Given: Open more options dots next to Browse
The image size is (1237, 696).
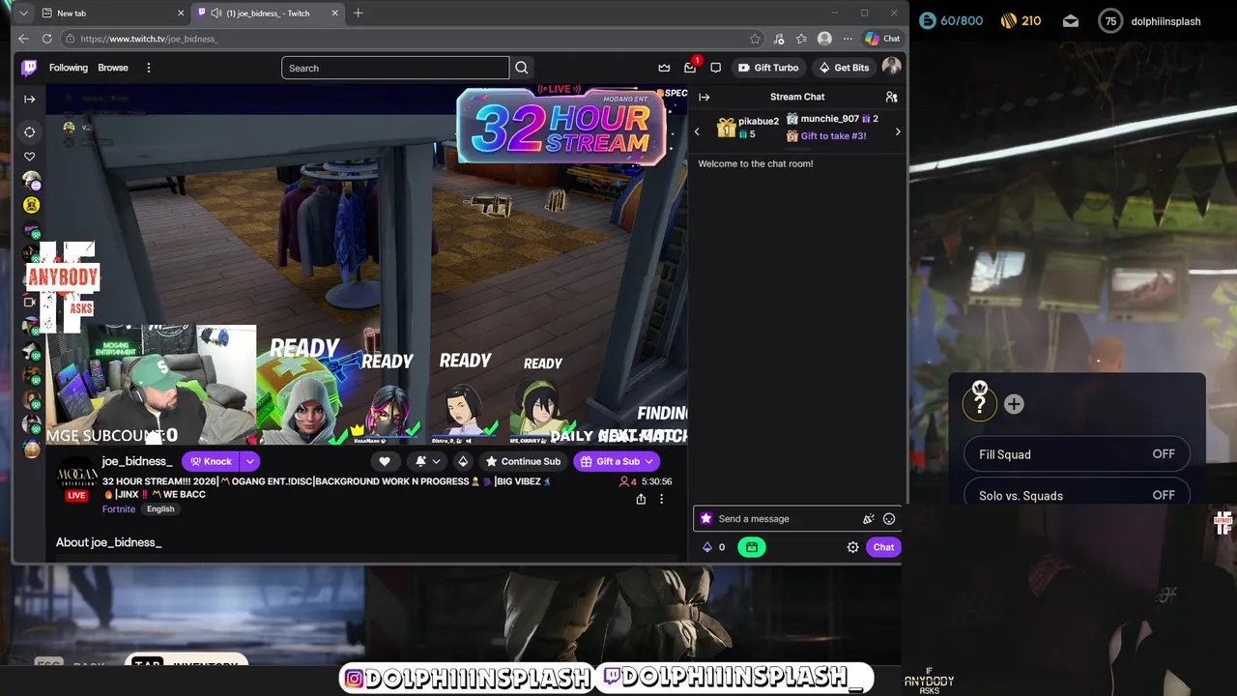Looking at the screenshot, I should point(148,68).
